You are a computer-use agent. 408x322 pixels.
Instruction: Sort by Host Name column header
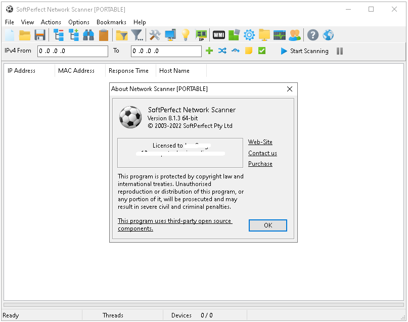click(x=181, y=71)
